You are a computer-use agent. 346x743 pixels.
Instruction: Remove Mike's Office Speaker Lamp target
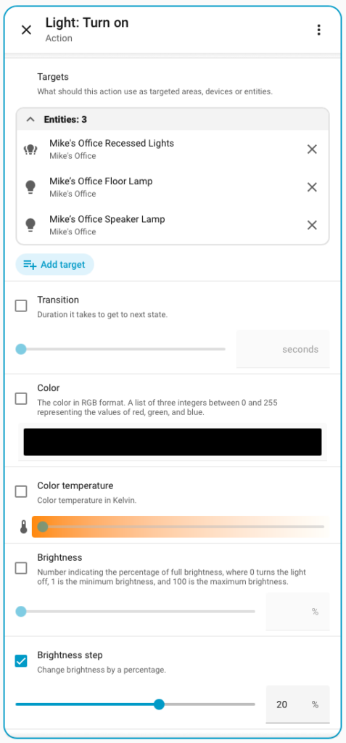point(312,225)
